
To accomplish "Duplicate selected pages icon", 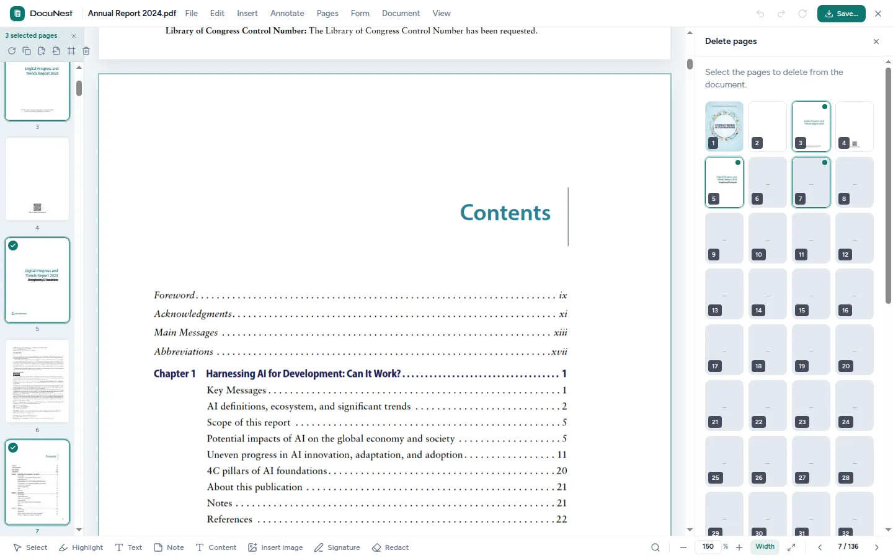I will click(x=27, y=51).
